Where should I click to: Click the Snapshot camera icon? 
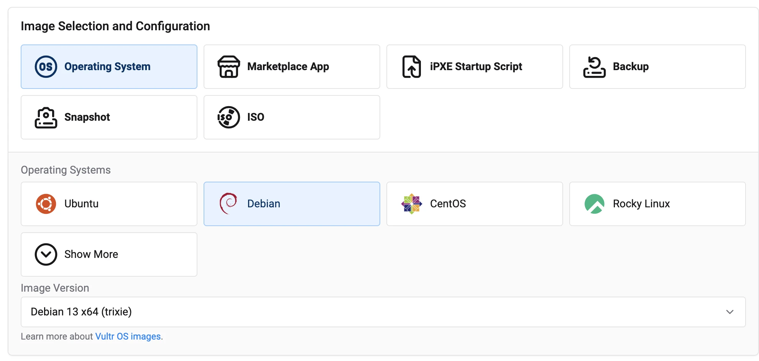tap(46, 117)
